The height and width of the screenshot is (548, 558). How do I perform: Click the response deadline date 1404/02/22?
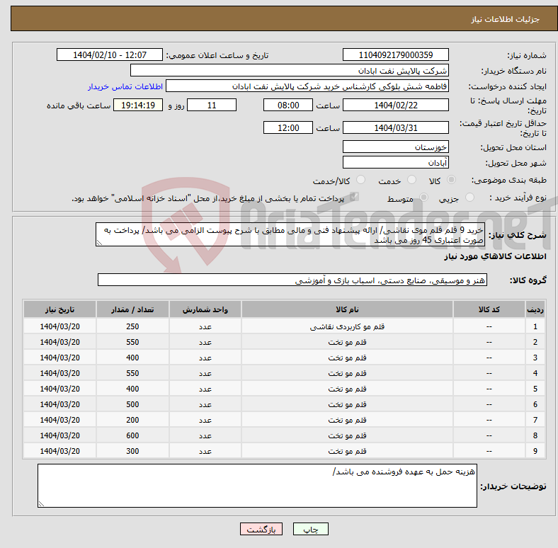[x=395, y=105]
